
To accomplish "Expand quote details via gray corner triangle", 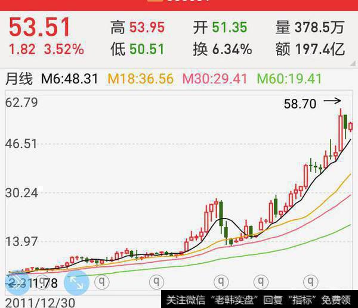I will pyautogui.click(x=353, y=63).
